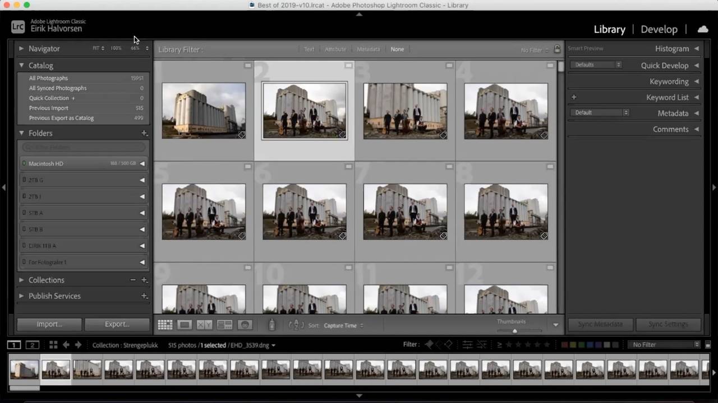Open the cloud sync status icon

(702, 29)
